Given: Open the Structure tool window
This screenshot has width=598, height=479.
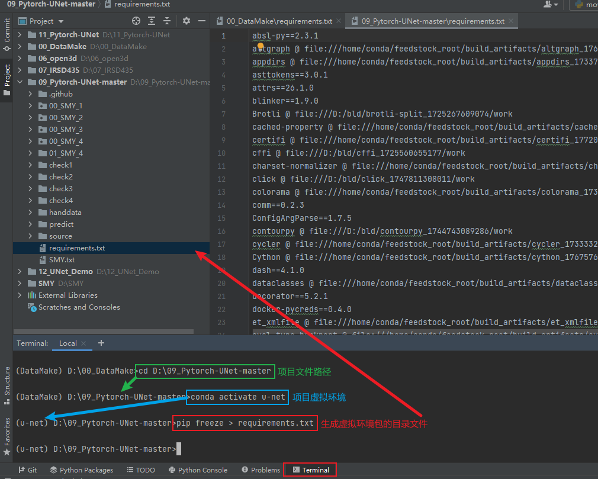Looking at the screenshot, I should point(7,385).
